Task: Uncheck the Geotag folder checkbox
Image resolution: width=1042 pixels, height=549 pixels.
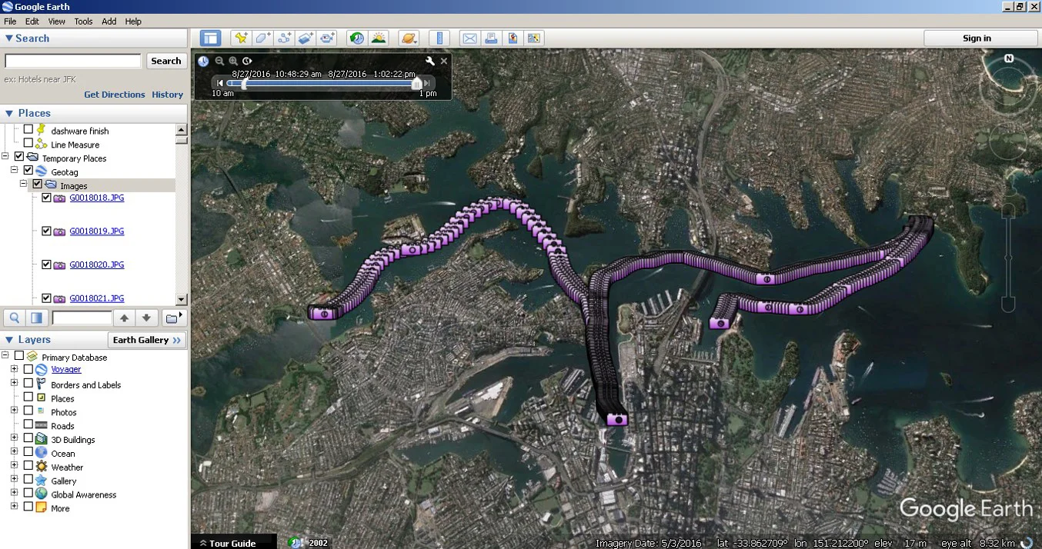Action: click(28, 170)
